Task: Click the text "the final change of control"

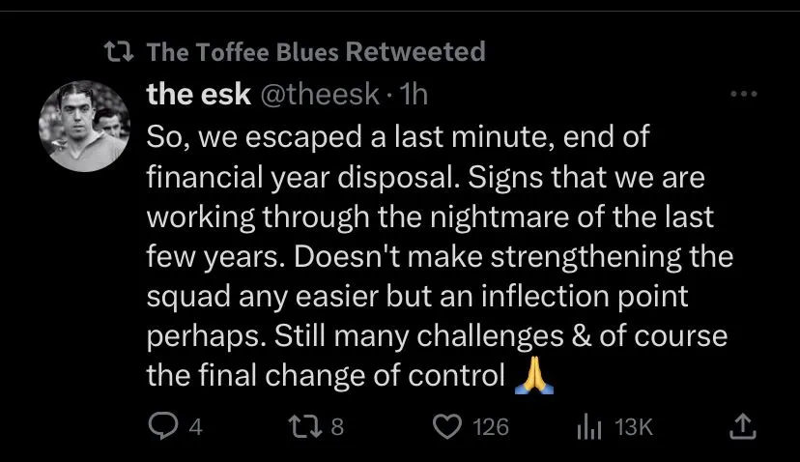Action: click(x=326, y=374)
